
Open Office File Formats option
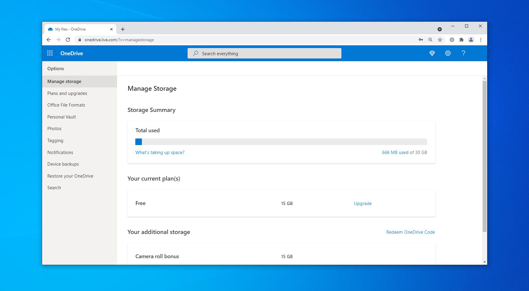pos(66,105)
